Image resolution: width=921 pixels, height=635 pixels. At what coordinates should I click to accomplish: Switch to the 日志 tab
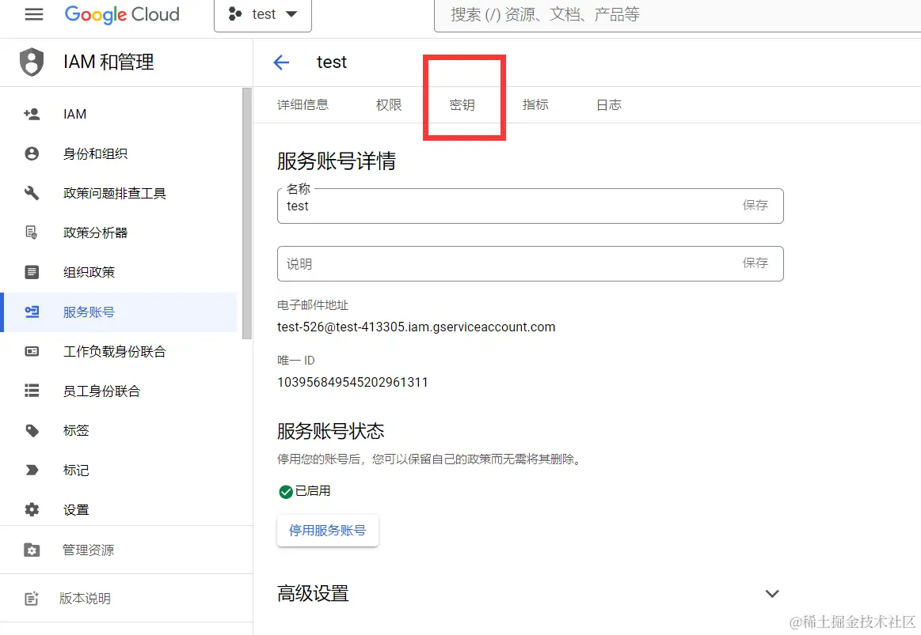609,105
